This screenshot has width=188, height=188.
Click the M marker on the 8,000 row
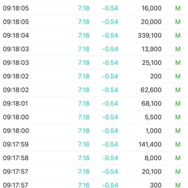coord(178,158)
